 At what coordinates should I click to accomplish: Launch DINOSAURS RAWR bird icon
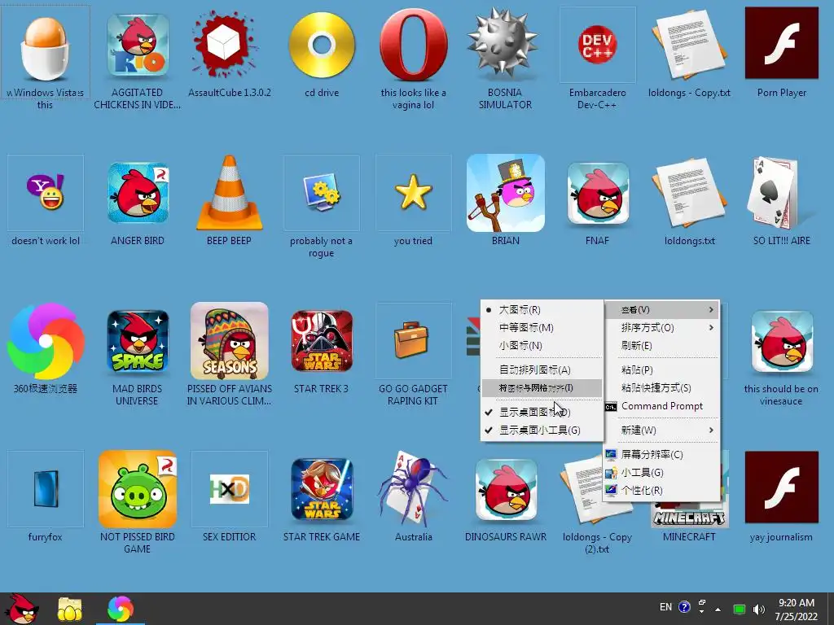pyautogui.click(x=505, y=489)
